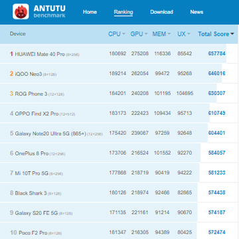The height and width of the screenshot is (239, 239).
Task: Click UX score 104695 for ROG Phone 3
Action: pyautogui.click(x=185, y=93)
